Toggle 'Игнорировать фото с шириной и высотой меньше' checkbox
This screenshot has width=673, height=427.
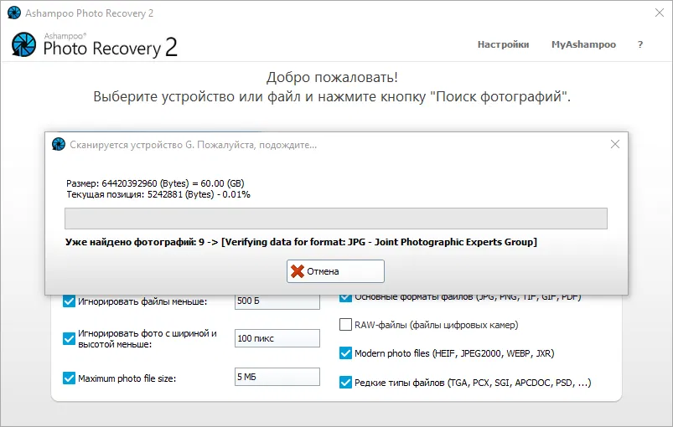coord(69,339)
